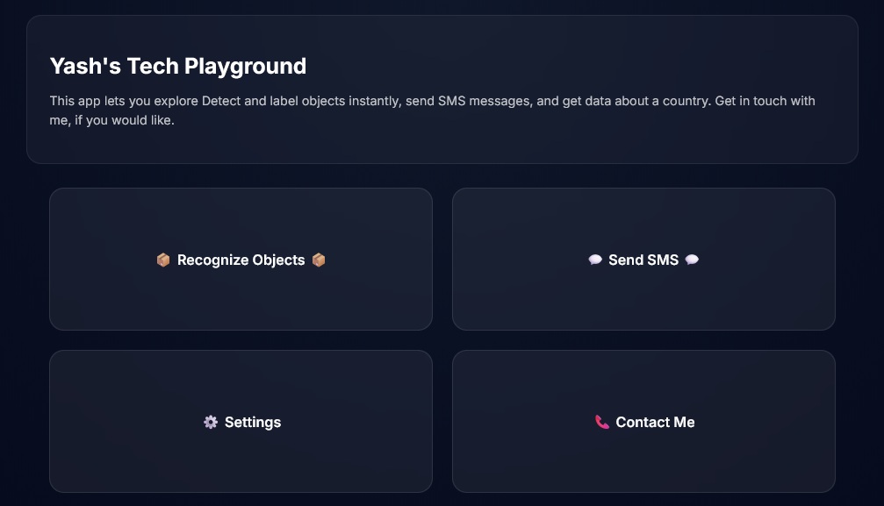Click the "Yash's Tech Playground" heading
The height and width of the screenshot is (506, 884).
tap(178, 66)
